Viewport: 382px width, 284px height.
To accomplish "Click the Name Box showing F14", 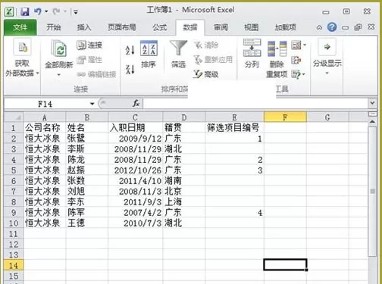I will [x=45, y=104].
